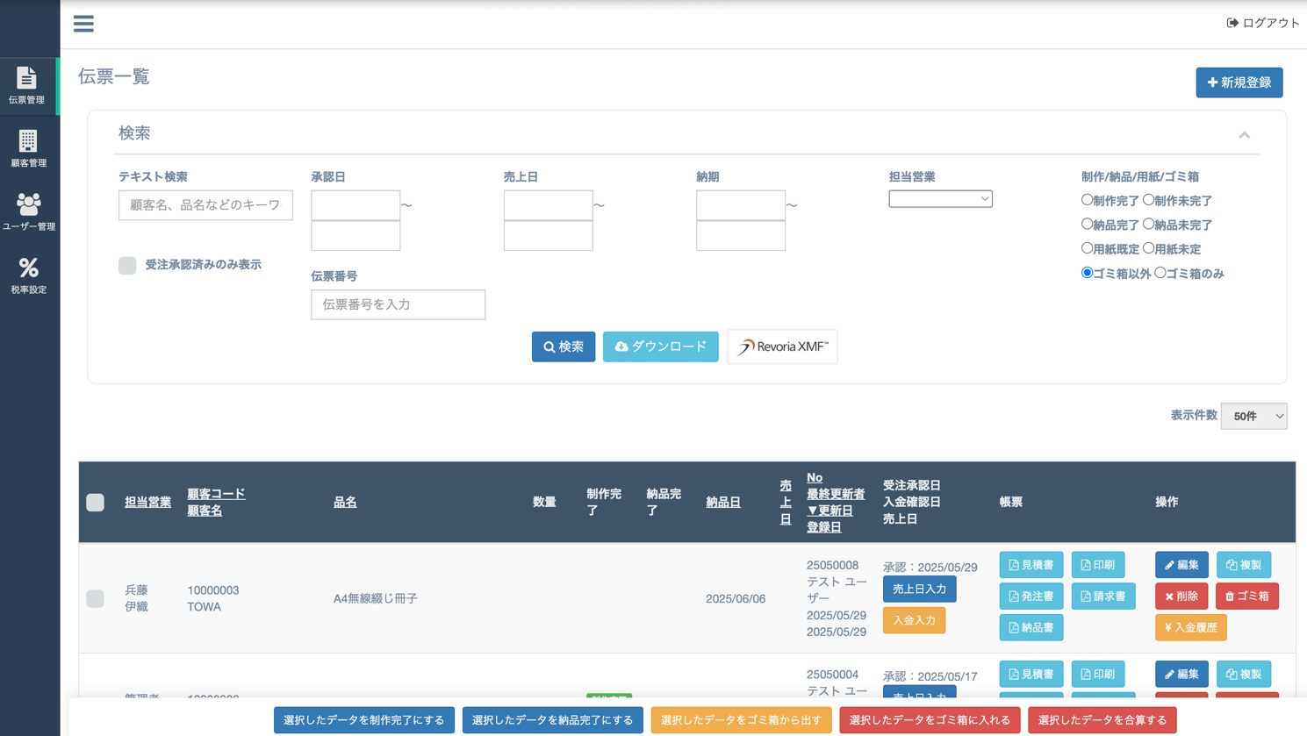Select the ゴミ箱のみ radio button

1160,273
